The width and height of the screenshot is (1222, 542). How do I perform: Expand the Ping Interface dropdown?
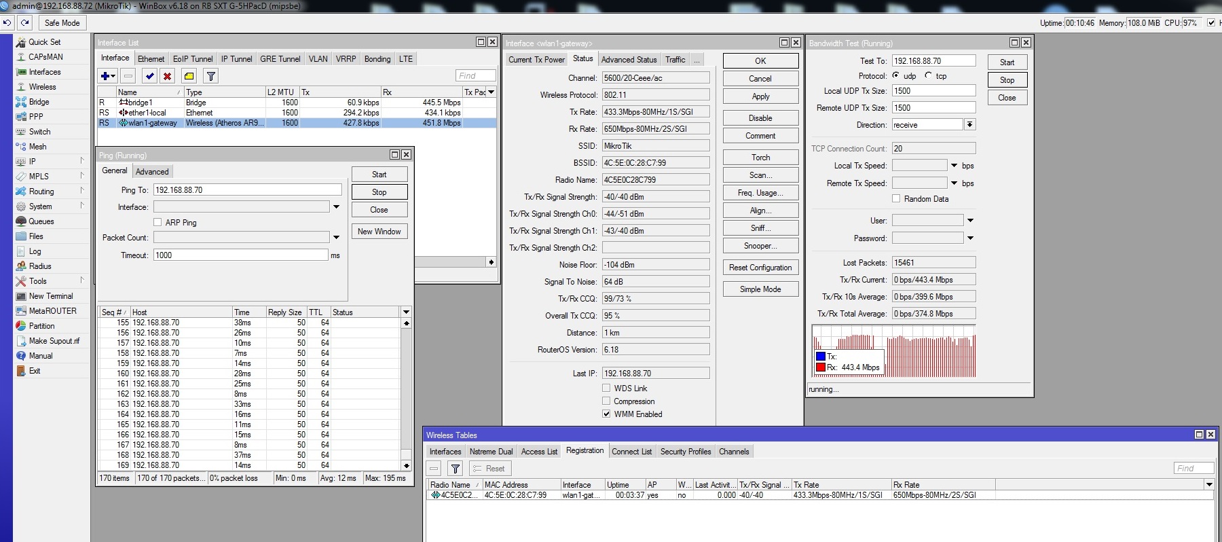coord(336,207)
